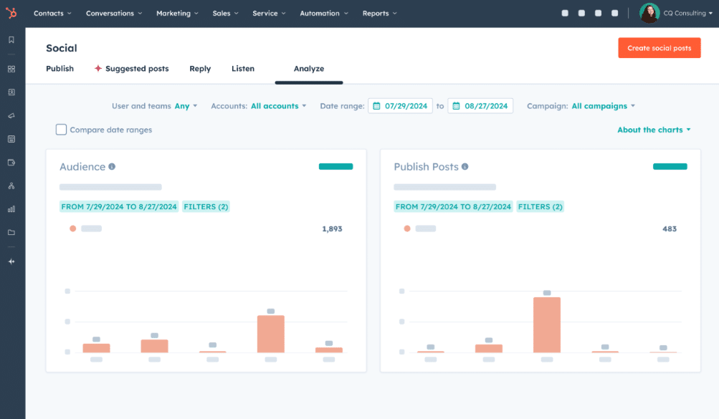Click the HubSpot sprocket logo
This screenshot has width=719, height=419.
(11, 13)
